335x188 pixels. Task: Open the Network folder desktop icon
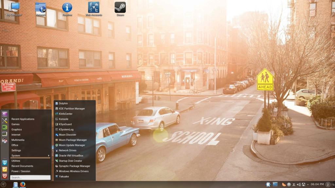click(x=41, y=8)
